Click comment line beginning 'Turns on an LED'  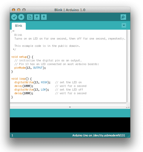(70, 39)
